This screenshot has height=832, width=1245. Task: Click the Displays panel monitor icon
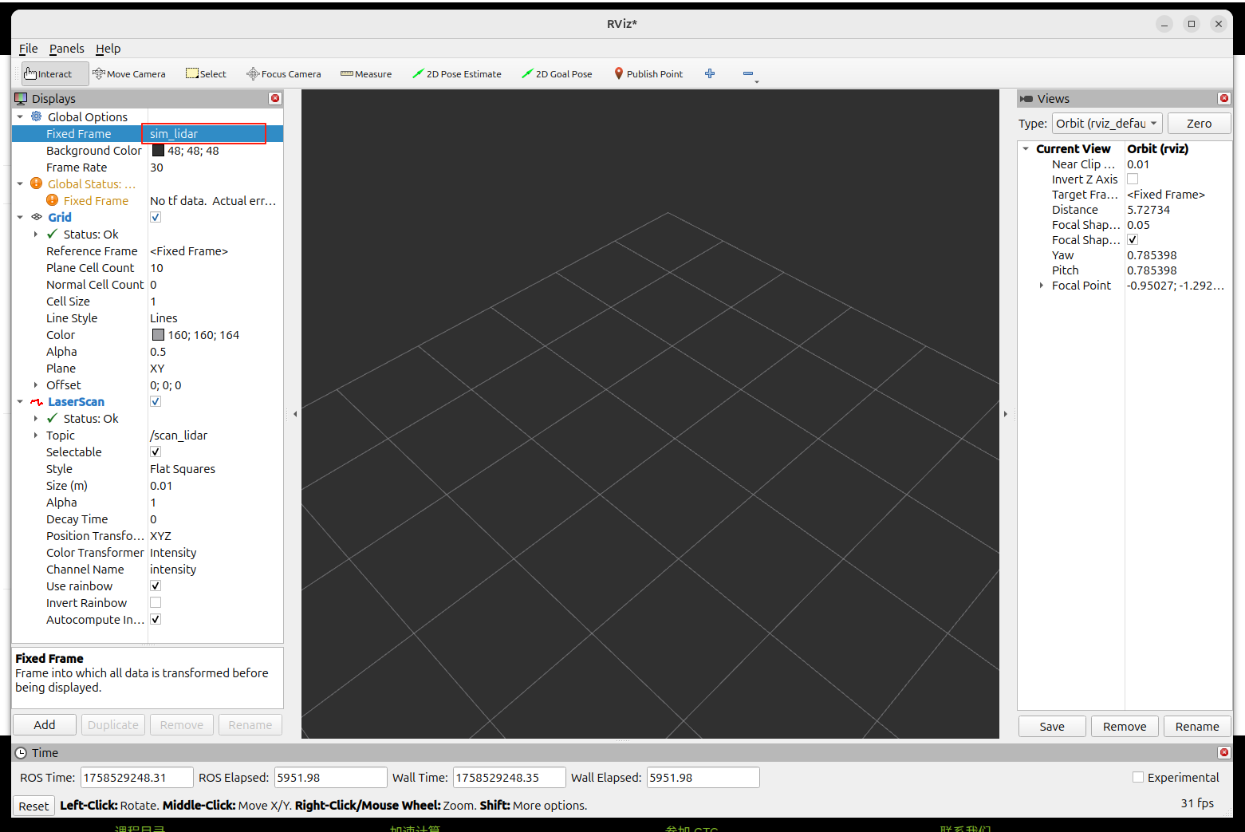pyautogui.click(x=21, y=98)
